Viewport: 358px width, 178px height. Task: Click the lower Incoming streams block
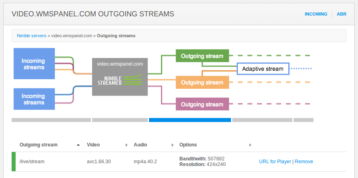pos(34,99)
